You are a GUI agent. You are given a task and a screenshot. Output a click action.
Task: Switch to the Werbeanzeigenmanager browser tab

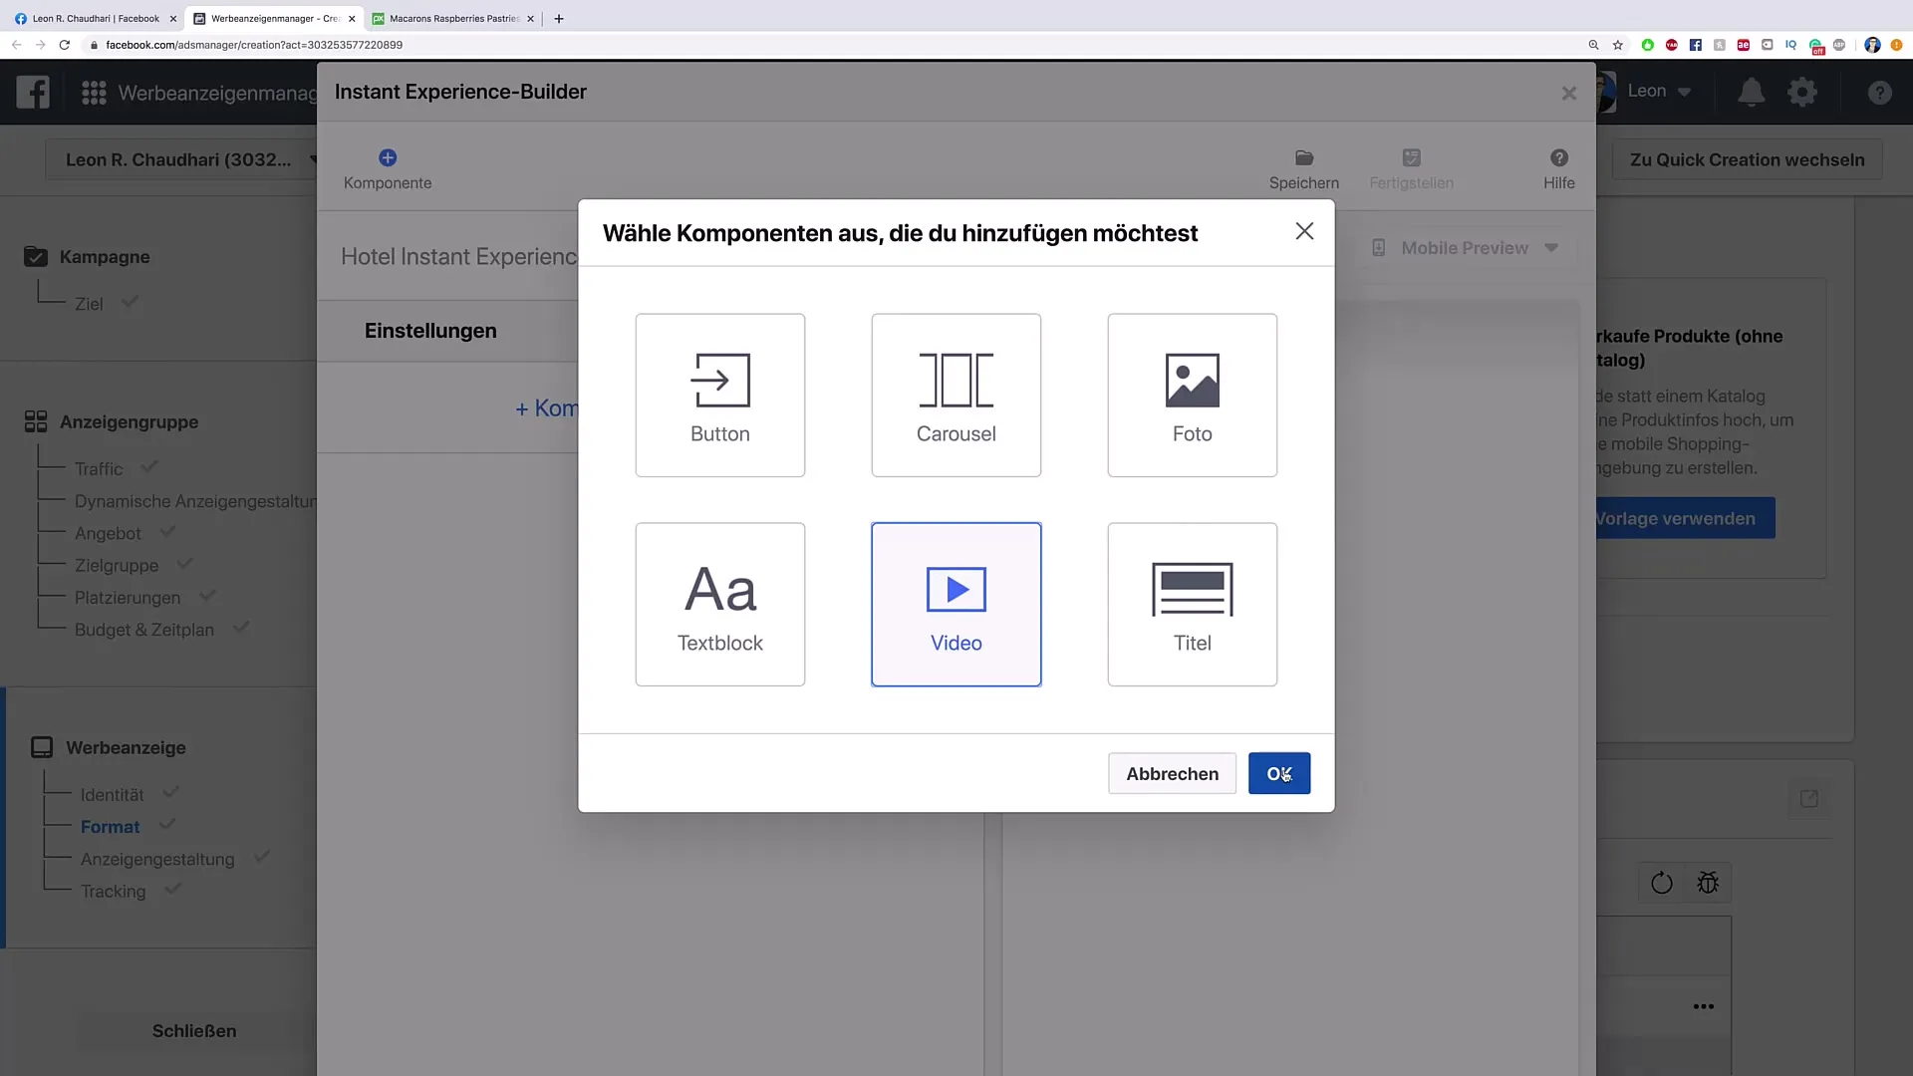point(274,18)
